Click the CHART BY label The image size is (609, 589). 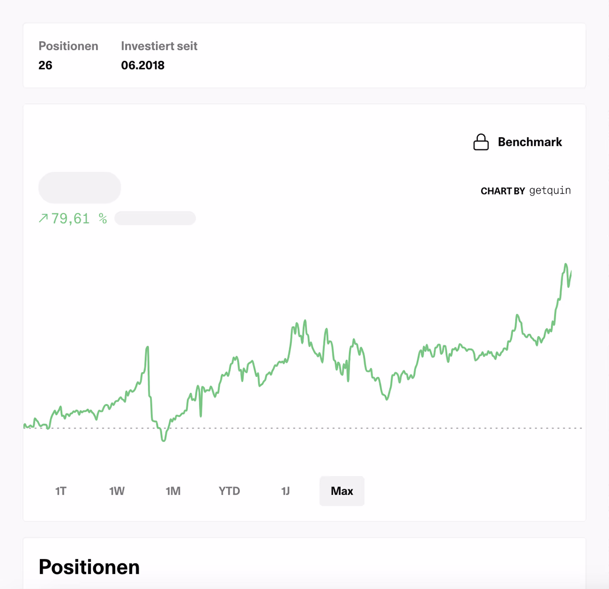pos(503,191)
